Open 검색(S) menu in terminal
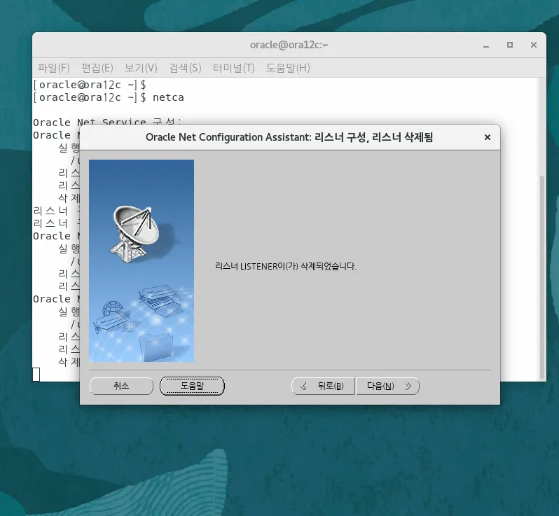 [x=185, y=68]
